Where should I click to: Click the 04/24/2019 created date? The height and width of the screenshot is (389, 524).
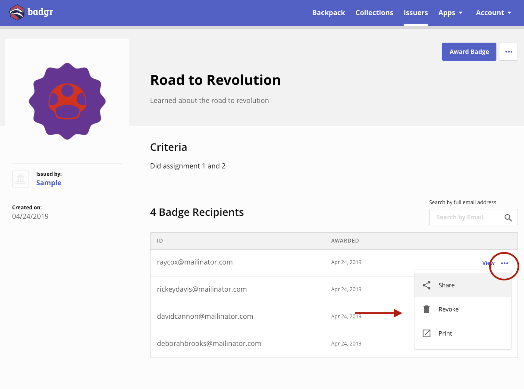click(30, 216)
